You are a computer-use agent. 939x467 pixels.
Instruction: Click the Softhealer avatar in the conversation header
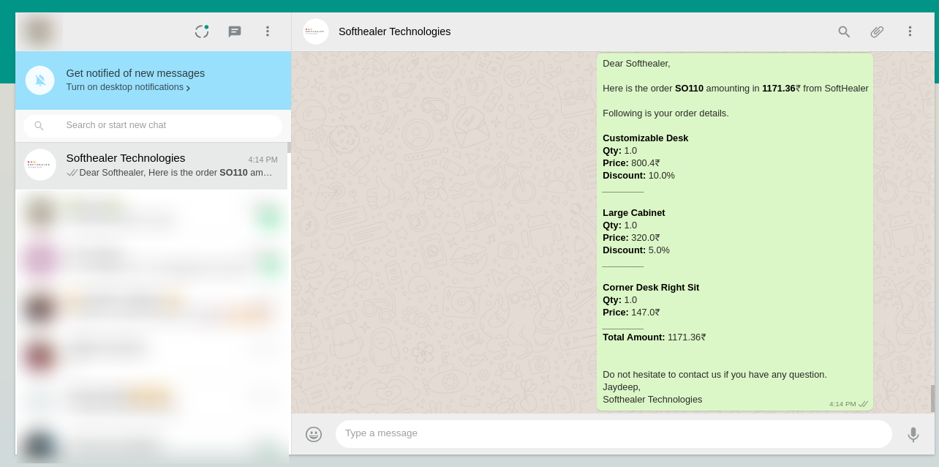click(x=316, y=31)
